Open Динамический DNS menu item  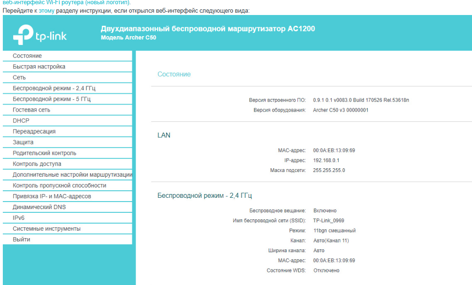[68, 207]
